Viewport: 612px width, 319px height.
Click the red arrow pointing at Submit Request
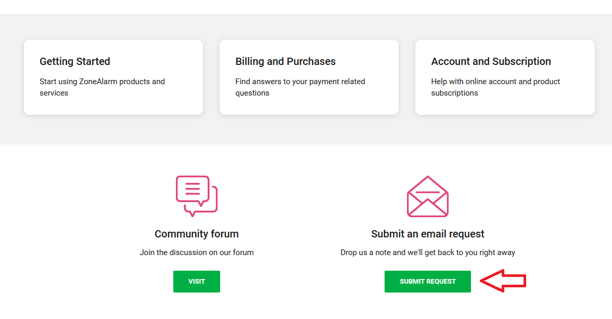coord(503,281)
